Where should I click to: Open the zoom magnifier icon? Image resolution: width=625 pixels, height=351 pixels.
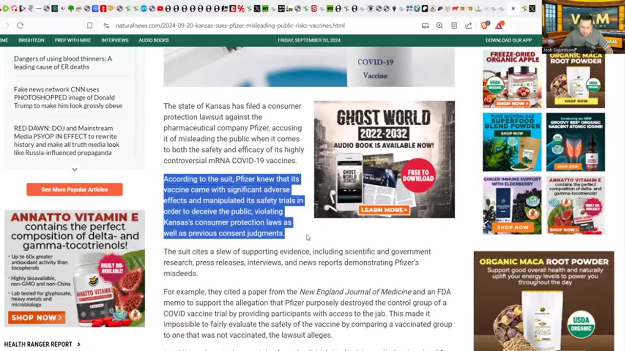[439, 25]
